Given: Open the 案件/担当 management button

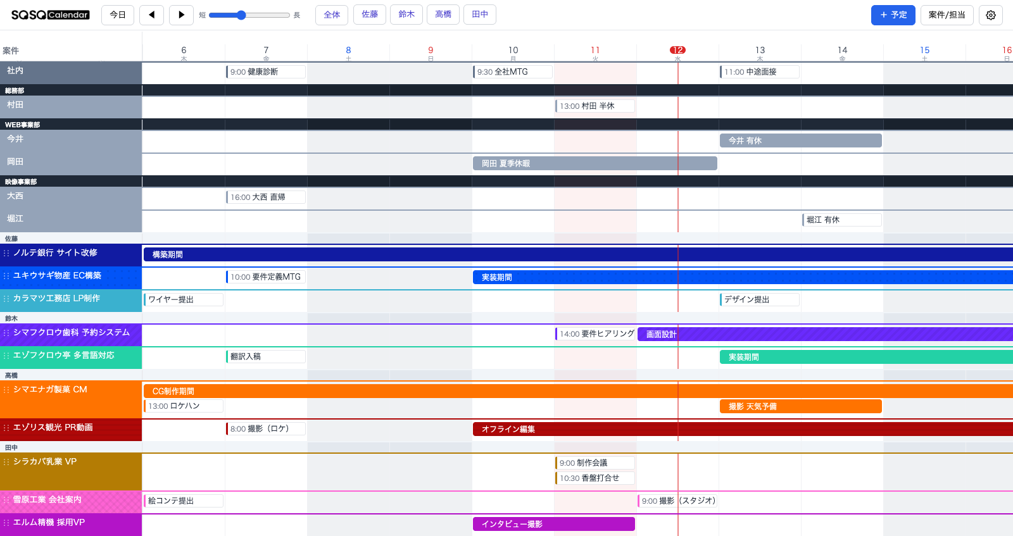Looking at the screenshot, I should point(947,15).
